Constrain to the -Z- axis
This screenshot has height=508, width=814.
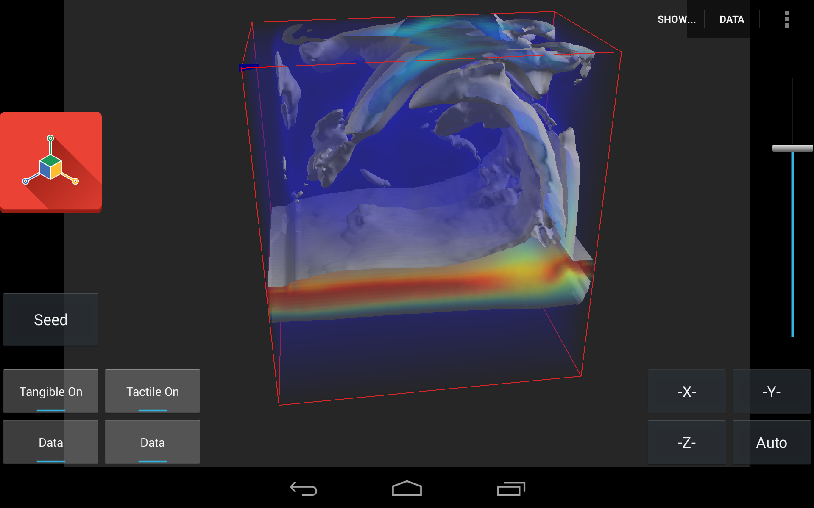(x=686, y=442)
